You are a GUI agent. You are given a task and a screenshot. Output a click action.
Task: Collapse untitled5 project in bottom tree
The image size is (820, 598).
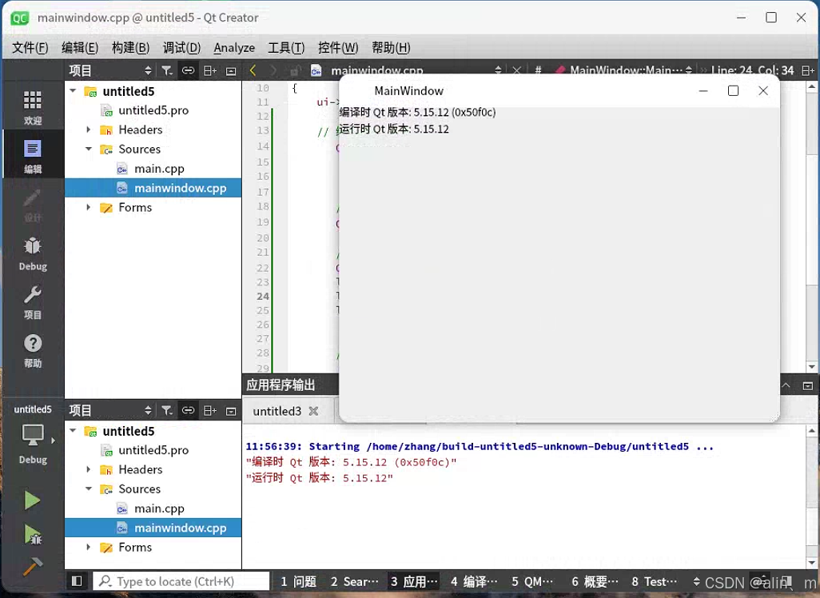[x=73, y=431]
